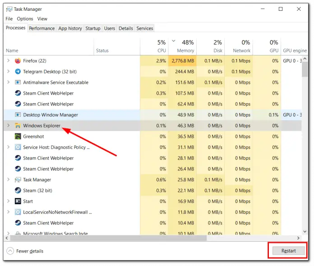The image size is (314, 266).
Task: Sort by the Status column header
Action: point(117,46)
